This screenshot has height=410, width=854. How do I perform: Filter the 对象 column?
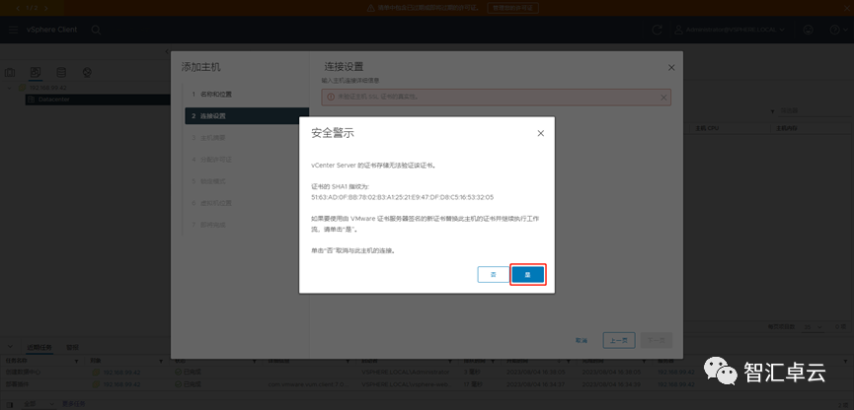161,361
